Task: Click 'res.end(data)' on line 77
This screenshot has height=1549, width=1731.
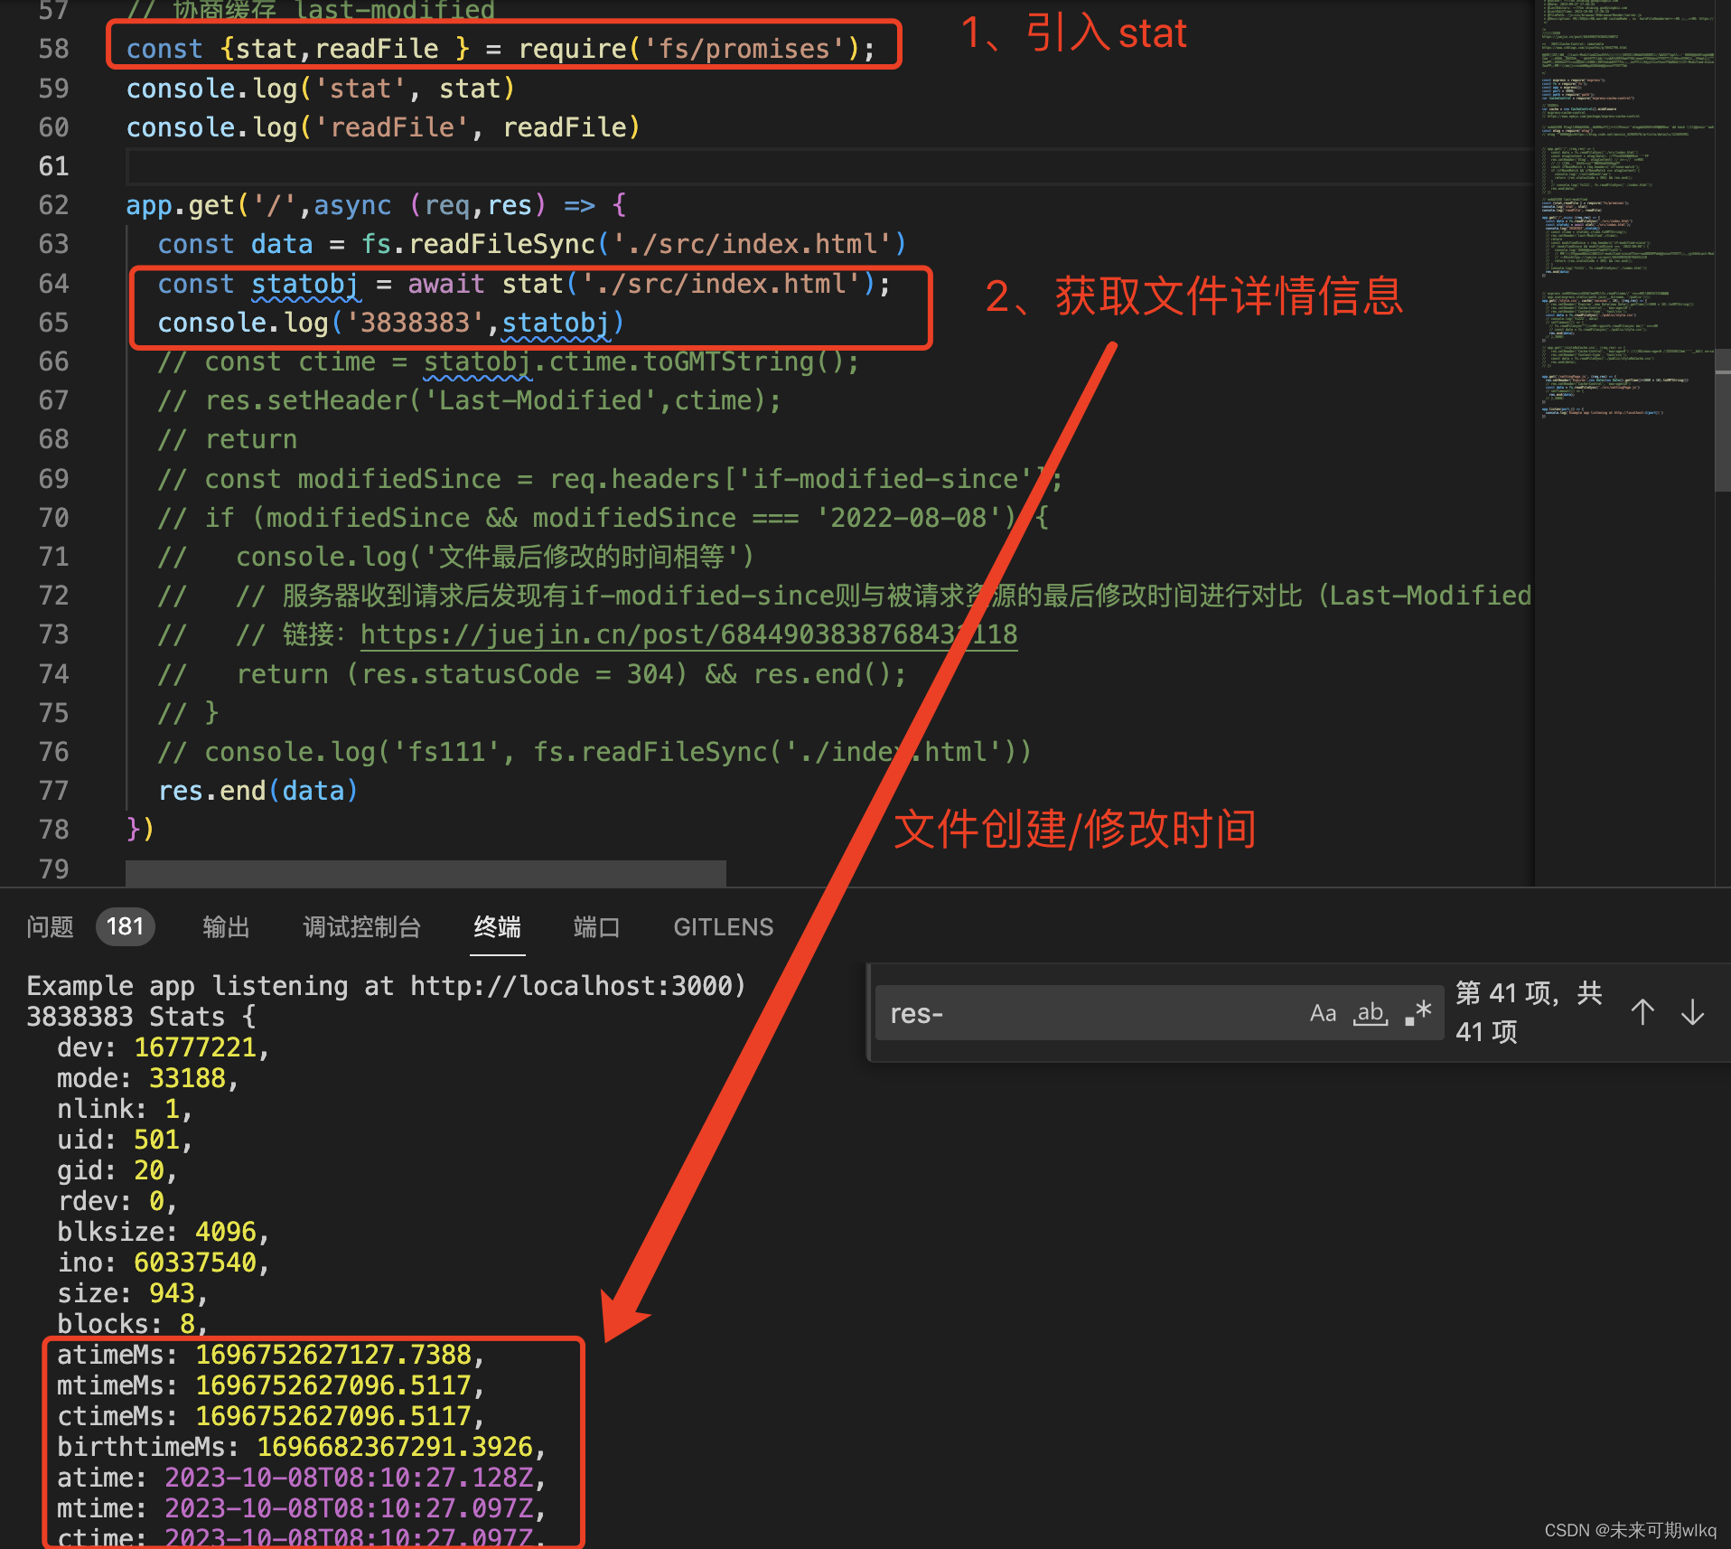Action: [257, 791]
